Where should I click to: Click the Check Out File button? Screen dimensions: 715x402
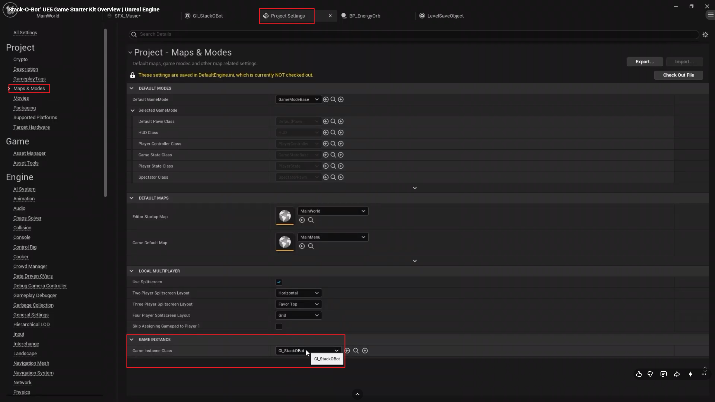point(679,75)
